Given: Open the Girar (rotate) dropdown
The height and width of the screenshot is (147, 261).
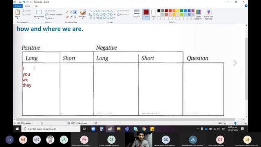Looking at the screenshot, I should point(50,18).
